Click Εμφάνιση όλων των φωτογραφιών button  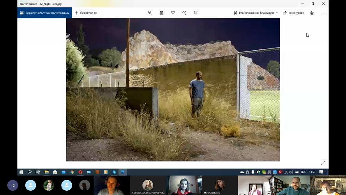coord(44,13)
